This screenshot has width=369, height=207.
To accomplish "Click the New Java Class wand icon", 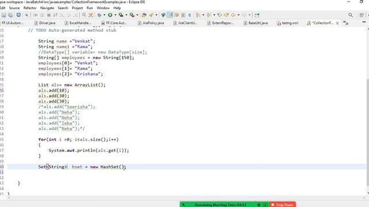I will coord(91,15).
